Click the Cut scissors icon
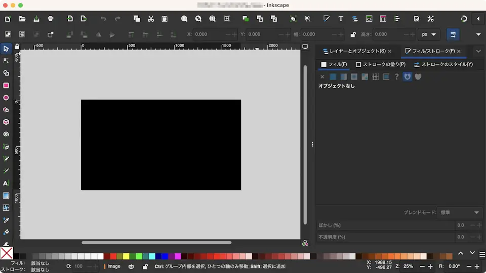486x273 pixels. [x=150, y=19]
